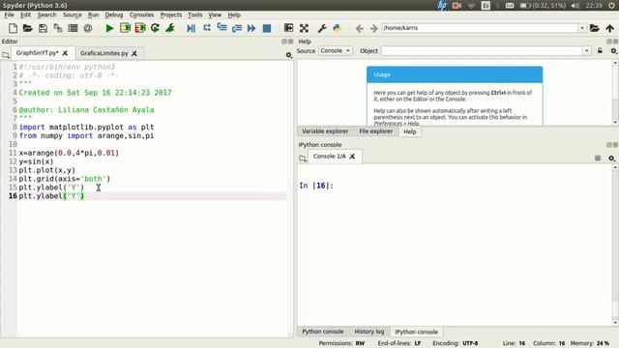Viewport: 619px width, 348px height.
Task: Close the GraphSinYT.py tab
Action: pyautogui.click(x=65, y=53)
